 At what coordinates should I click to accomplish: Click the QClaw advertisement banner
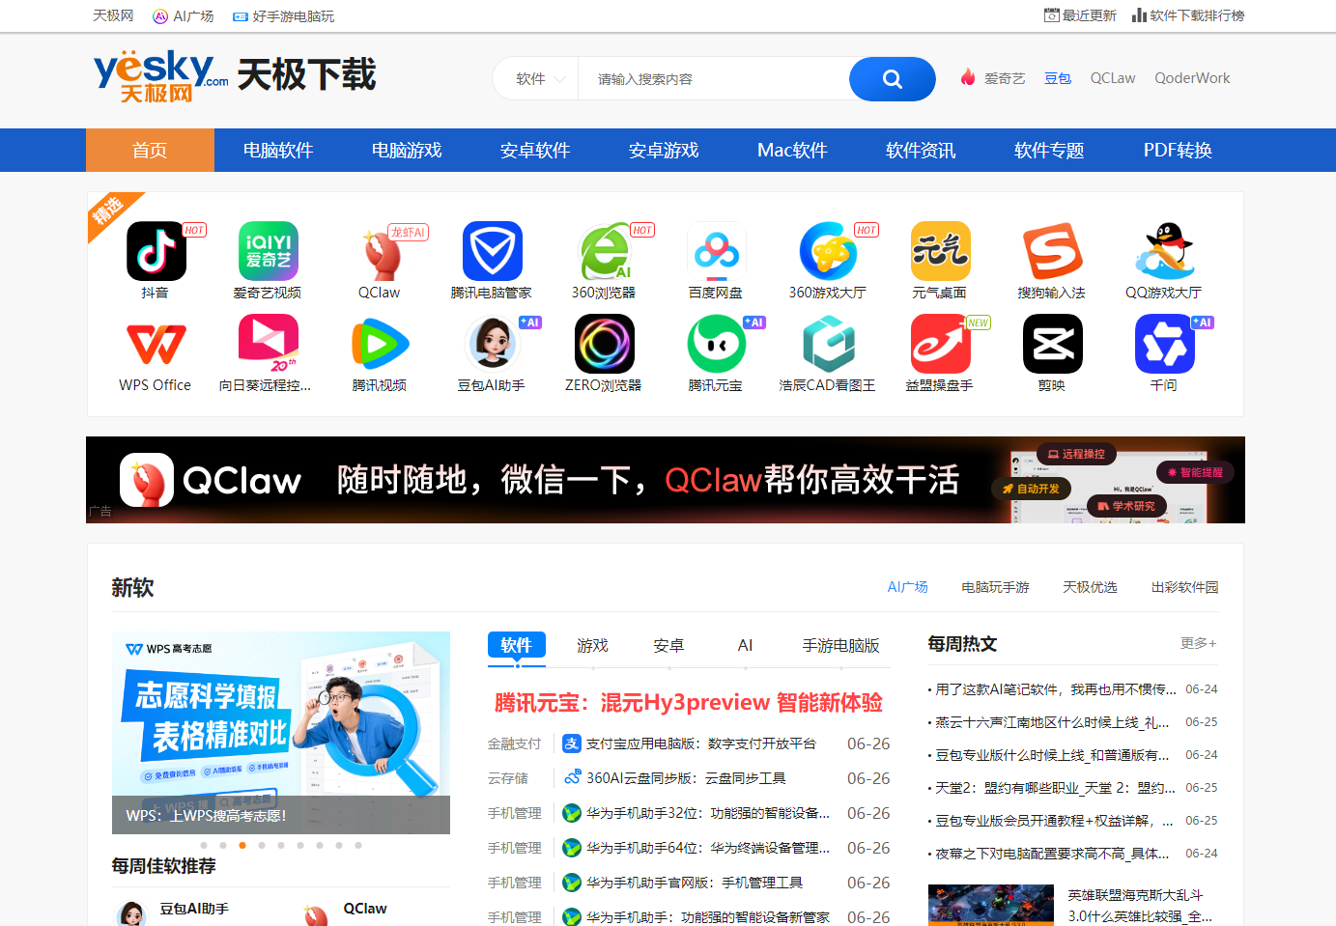pyautogui.click(x=666, y=480)
